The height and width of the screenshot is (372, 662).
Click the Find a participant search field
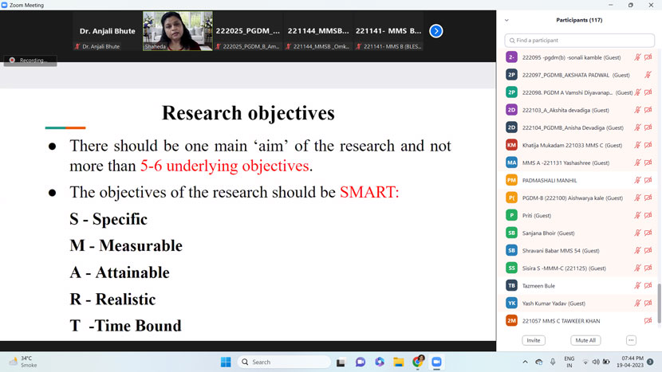pyautogui.click(x=579, y=41)
